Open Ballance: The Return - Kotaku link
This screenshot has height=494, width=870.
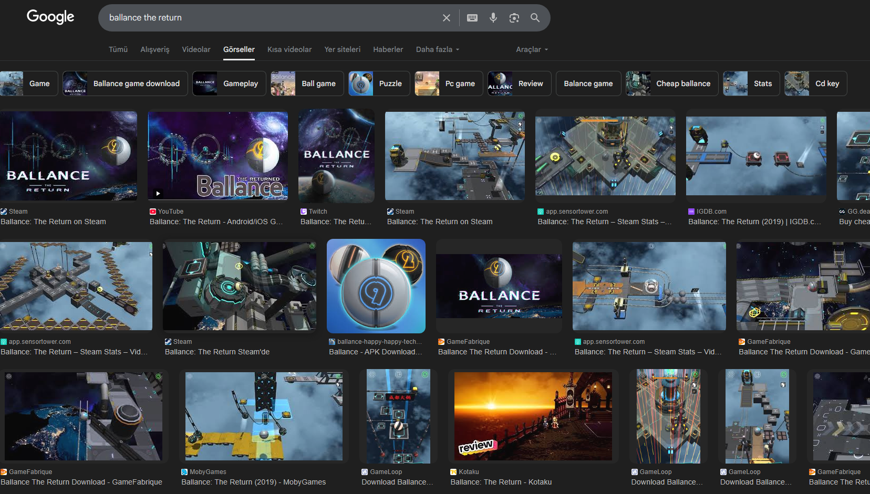501,482
